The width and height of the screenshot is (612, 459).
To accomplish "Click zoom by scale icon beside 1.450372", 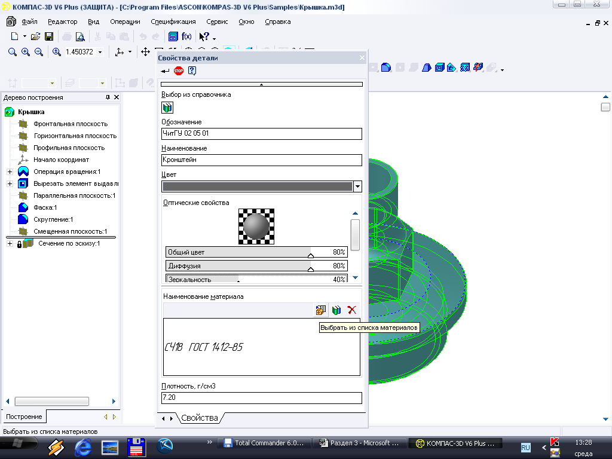I will point(57,52).
